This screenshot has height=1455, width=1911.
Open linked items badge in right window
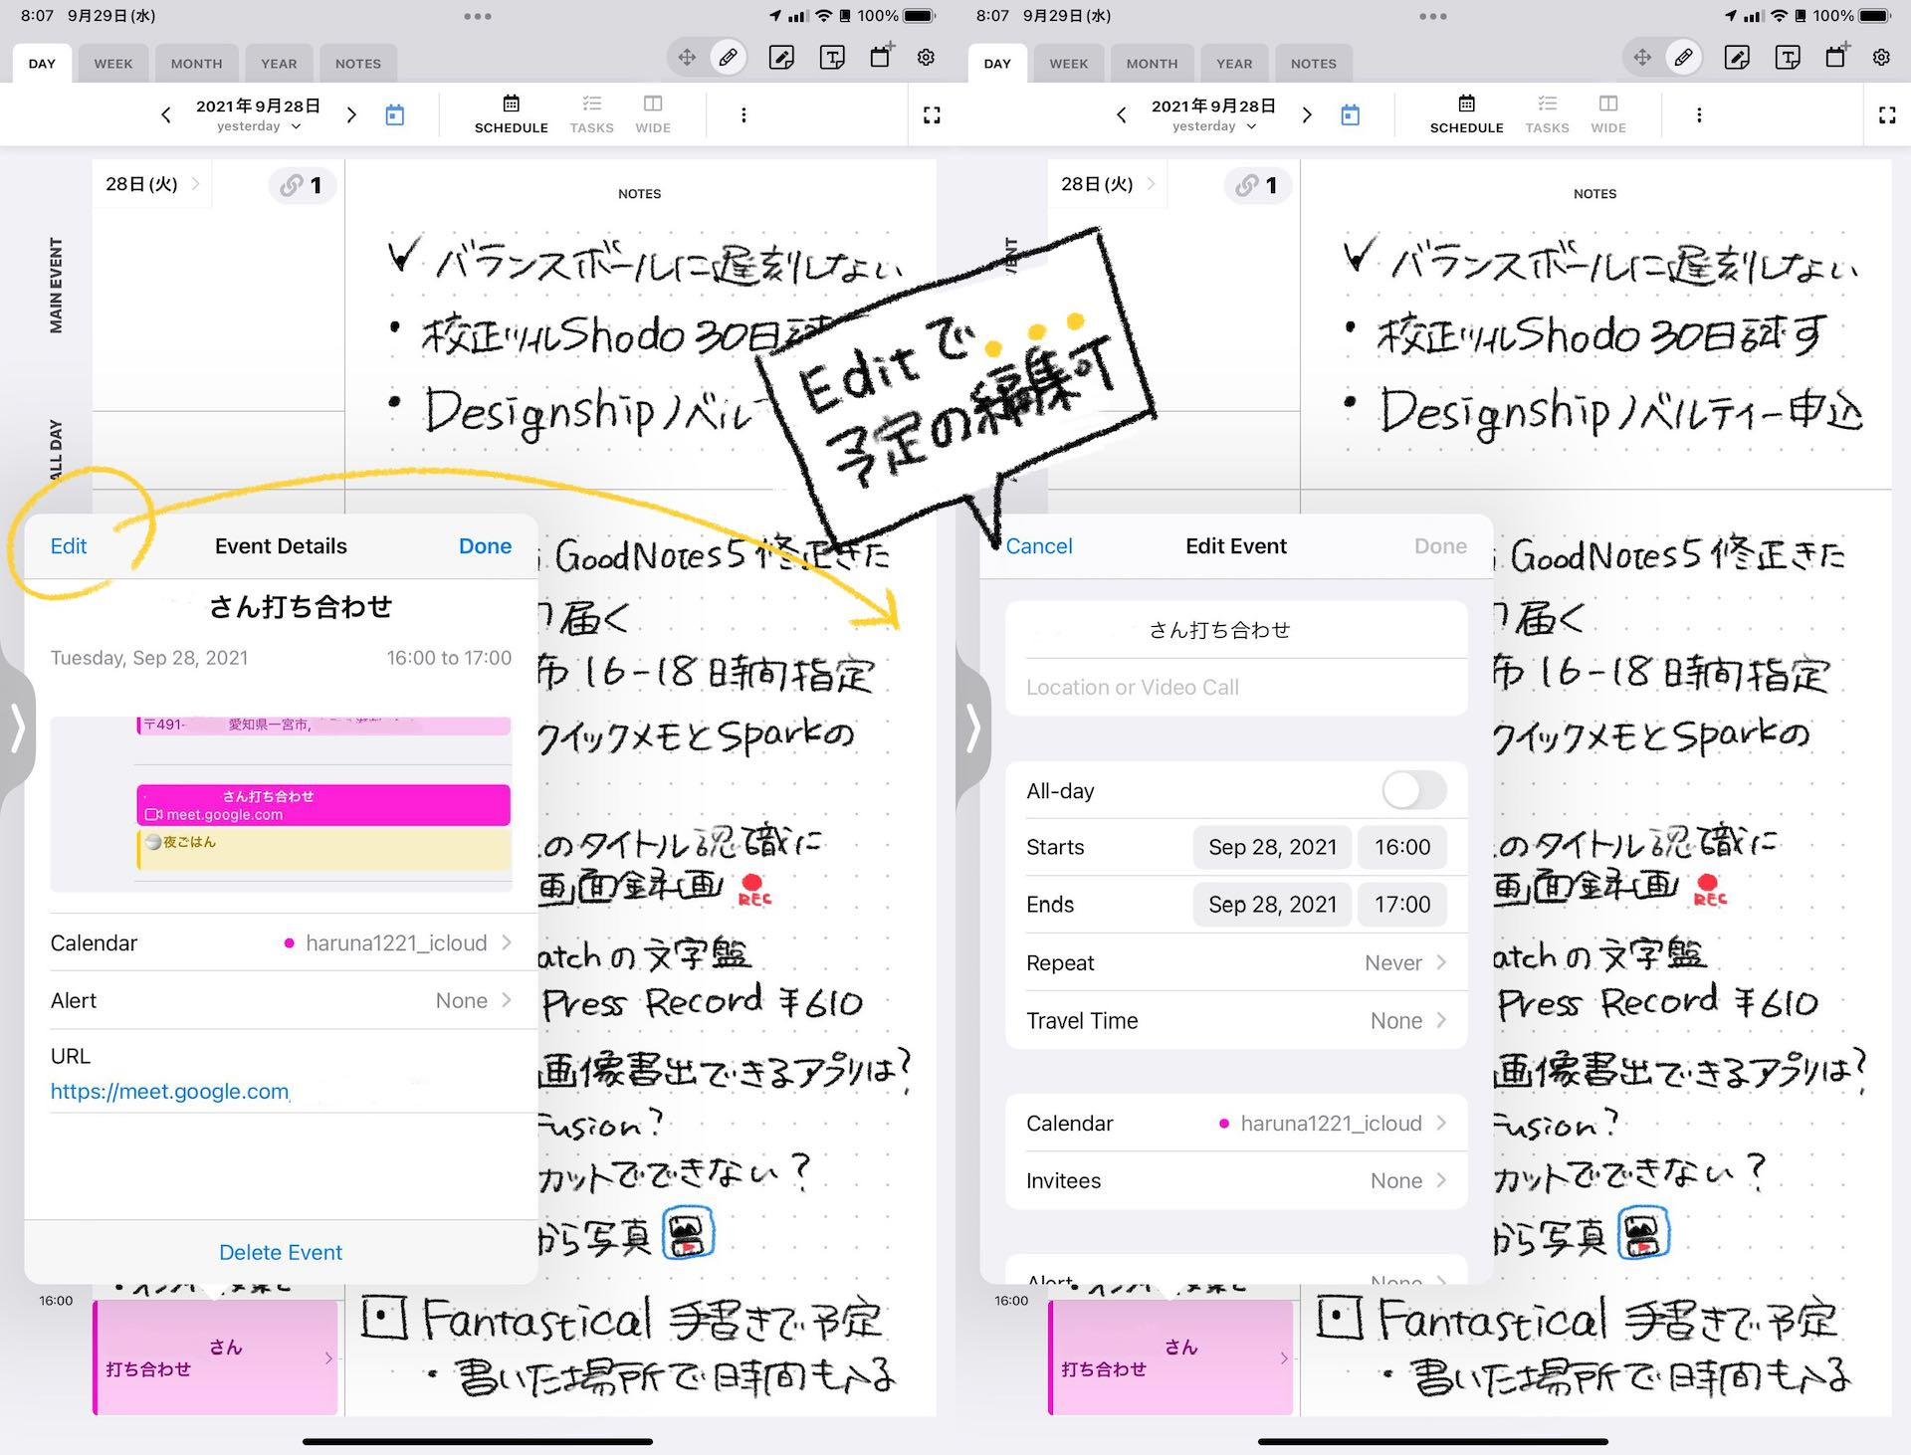click(1257, 185)
